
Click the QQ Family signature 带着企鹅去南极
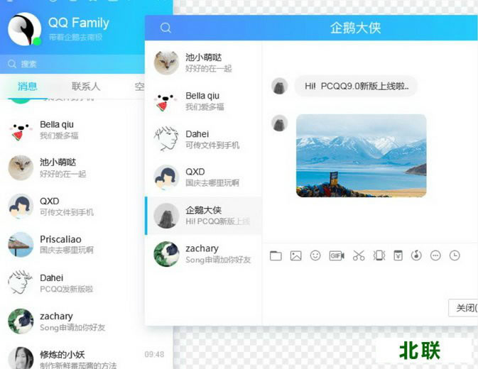click(x=75, y=37)
